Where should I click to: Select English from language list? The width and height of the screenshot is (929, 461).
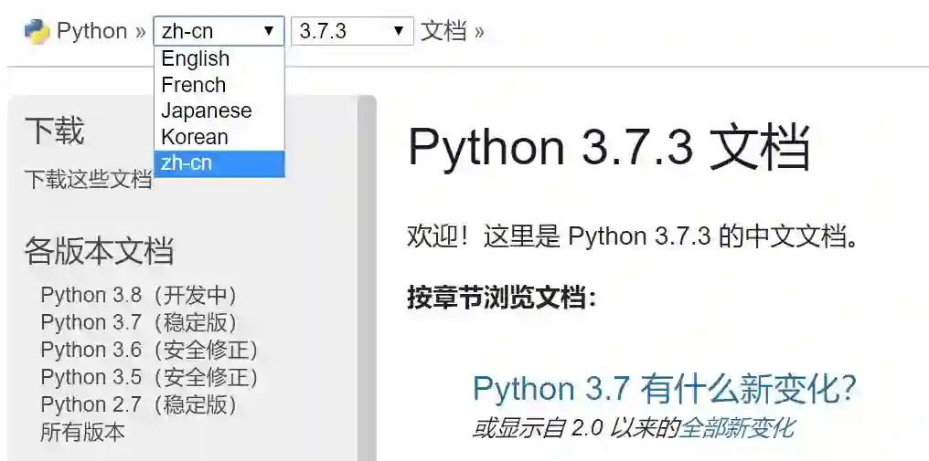point(196,59)
